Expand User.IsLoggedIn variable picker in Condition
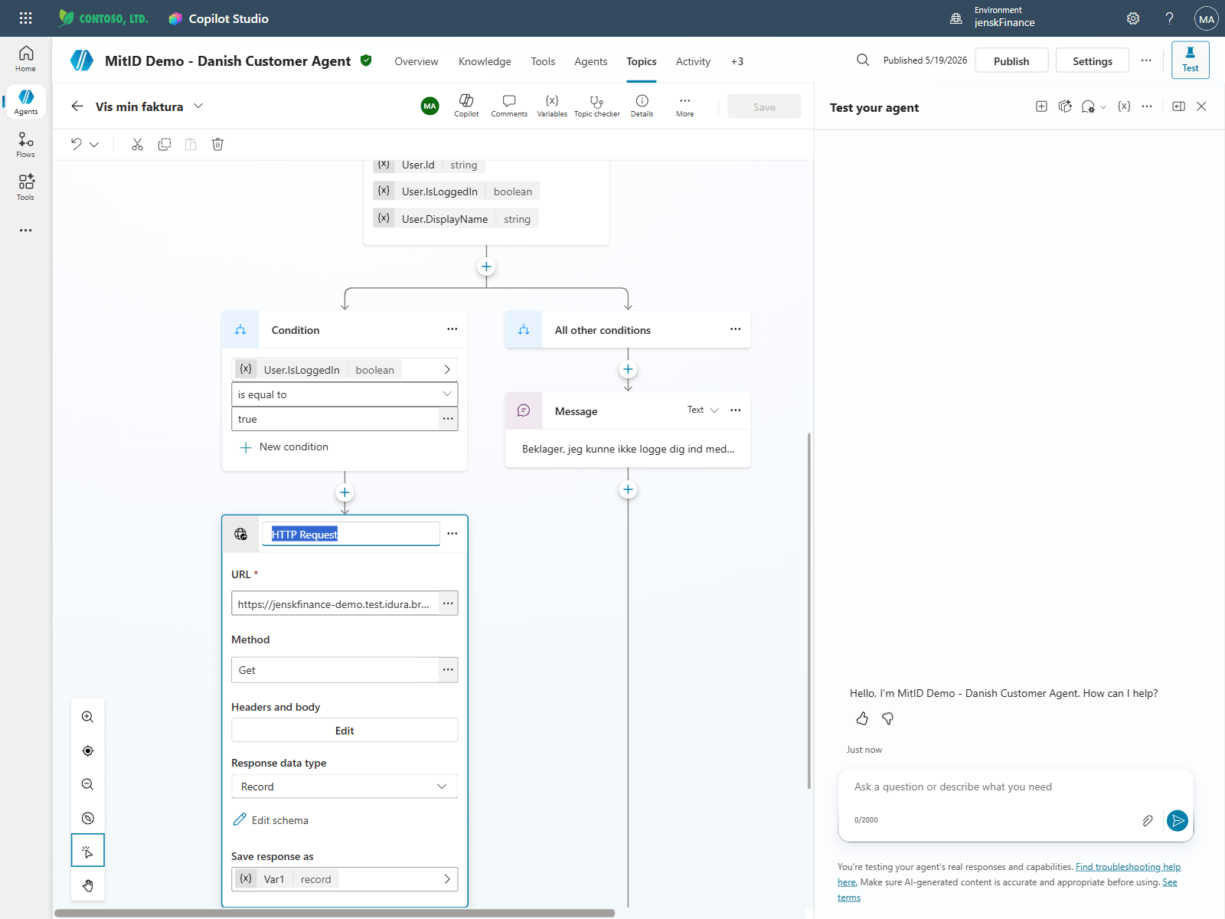The height and width of the screenshot is (919, 1225). click(447, 369)
